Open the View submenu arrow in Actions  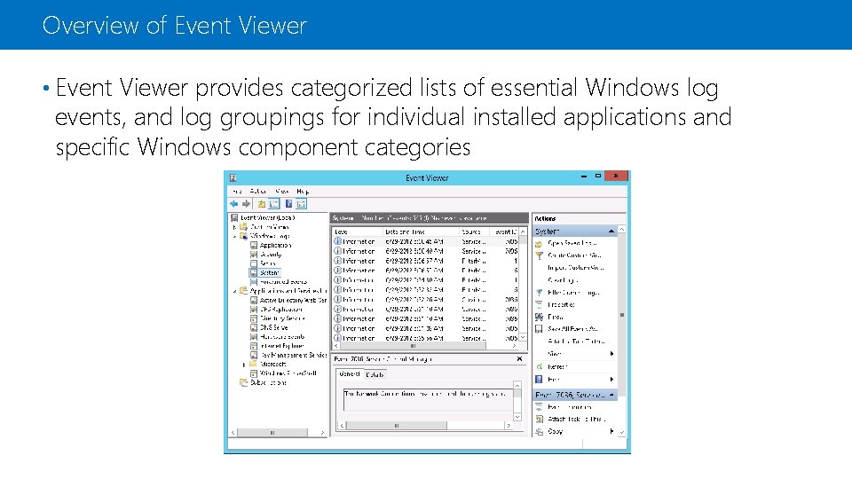click(611, 354)
